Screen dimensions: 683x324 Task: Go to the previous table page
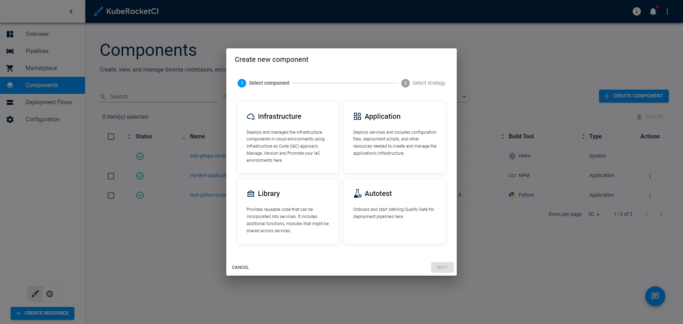(647, 214)
